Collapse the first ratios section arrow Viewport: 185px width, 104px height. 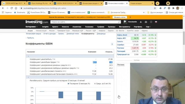point(28,56)
